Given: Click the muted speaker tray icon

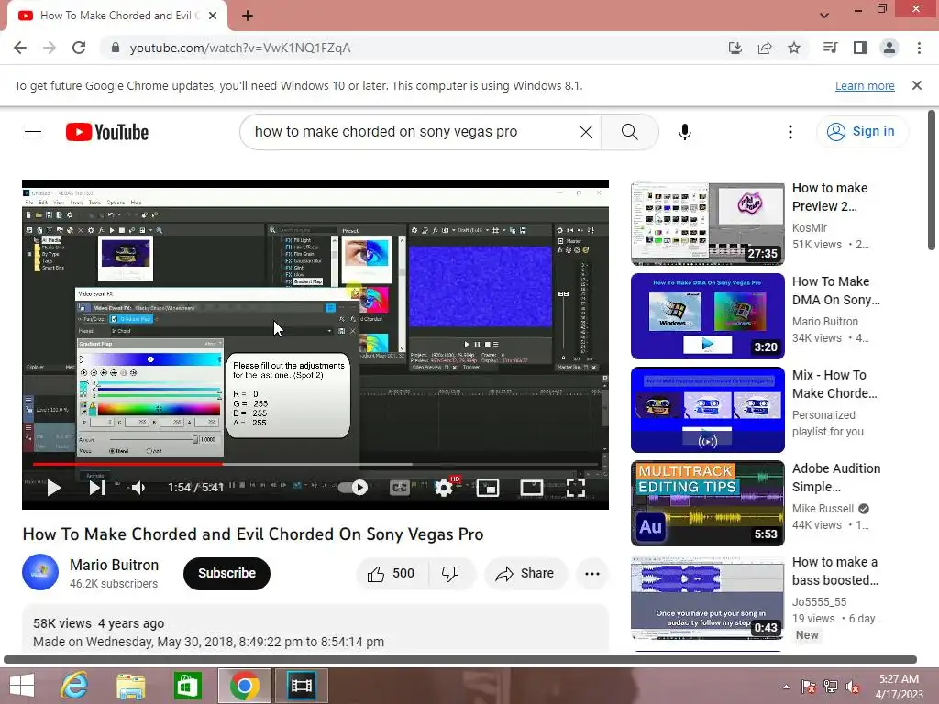Looking at the screenshot, I should [853, 687].
